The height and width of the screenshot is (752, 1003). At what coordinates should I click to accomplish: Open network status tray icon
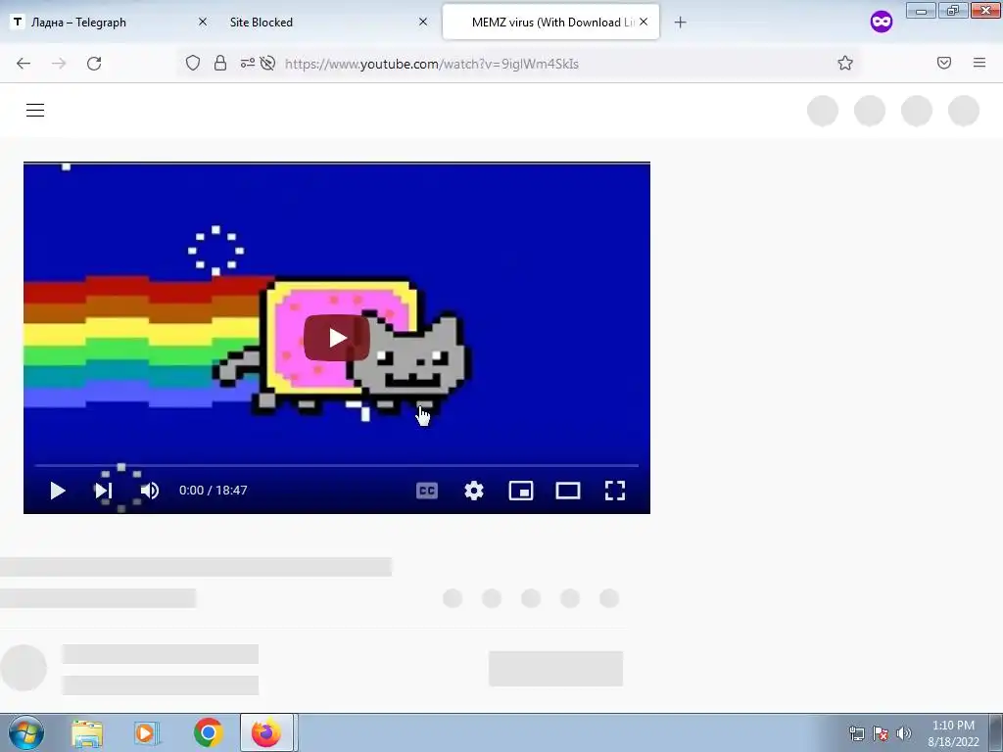pyautogui.click(x=856, y=733)
